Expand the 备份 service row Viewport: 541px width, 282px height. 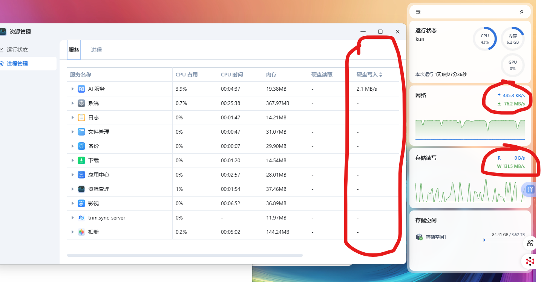point(72,146)
